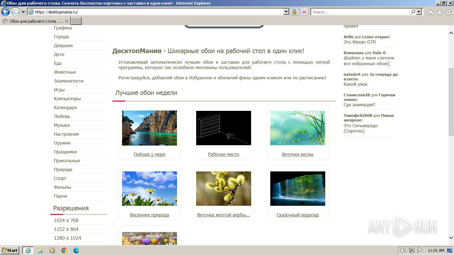The height and width of the screenshot is (255, 454).
Task: Stop page loading with the red X
Action: click(304, 12)
